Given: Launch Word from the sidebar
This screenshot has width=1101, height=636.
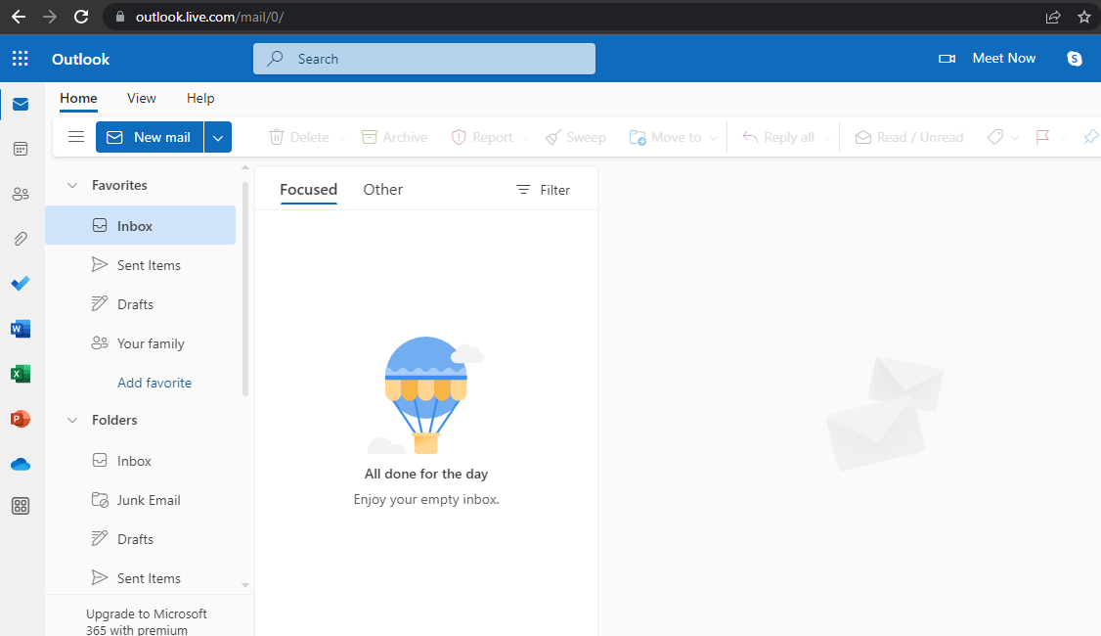Looking at the screenshot, I should point(21,329).
